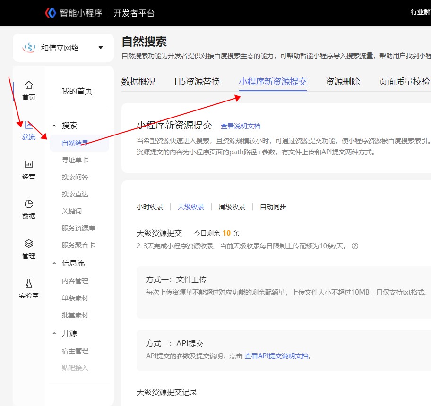Image resolution: width=431 pixels, height=406 pixels.
Task: Open the 资源删除 tab
Action: point(343,82)
